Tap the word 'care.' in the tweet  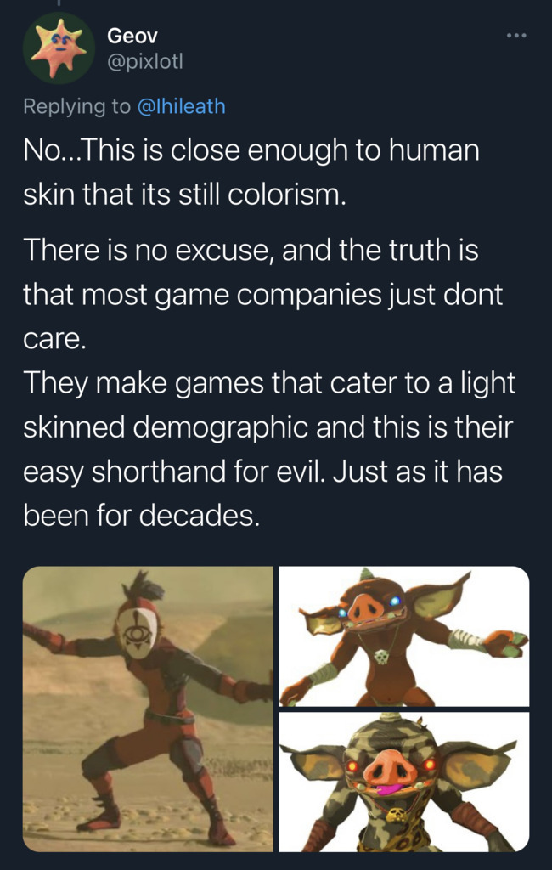(x=55, y=340)
